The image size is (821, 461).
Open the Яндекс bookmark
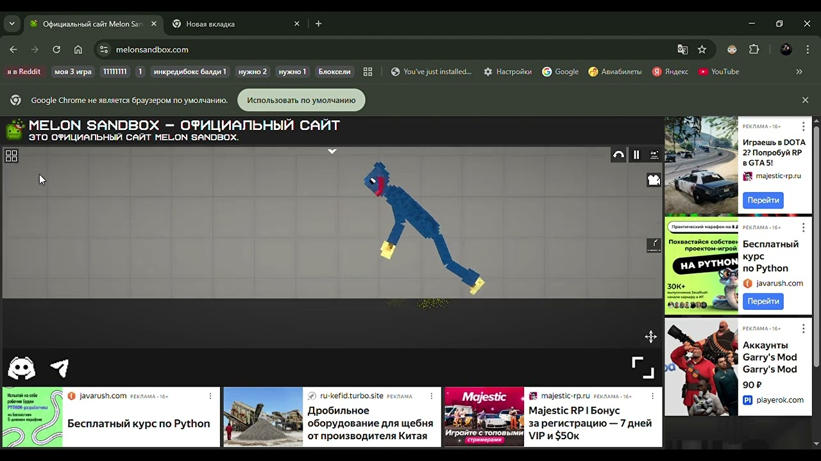coord(670,72)
